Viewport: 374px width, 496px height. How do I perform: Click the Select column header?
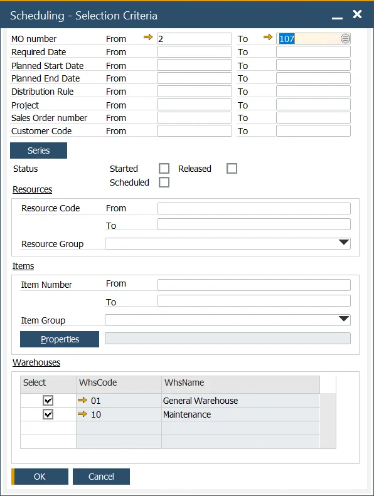click(x=48, y=384)
